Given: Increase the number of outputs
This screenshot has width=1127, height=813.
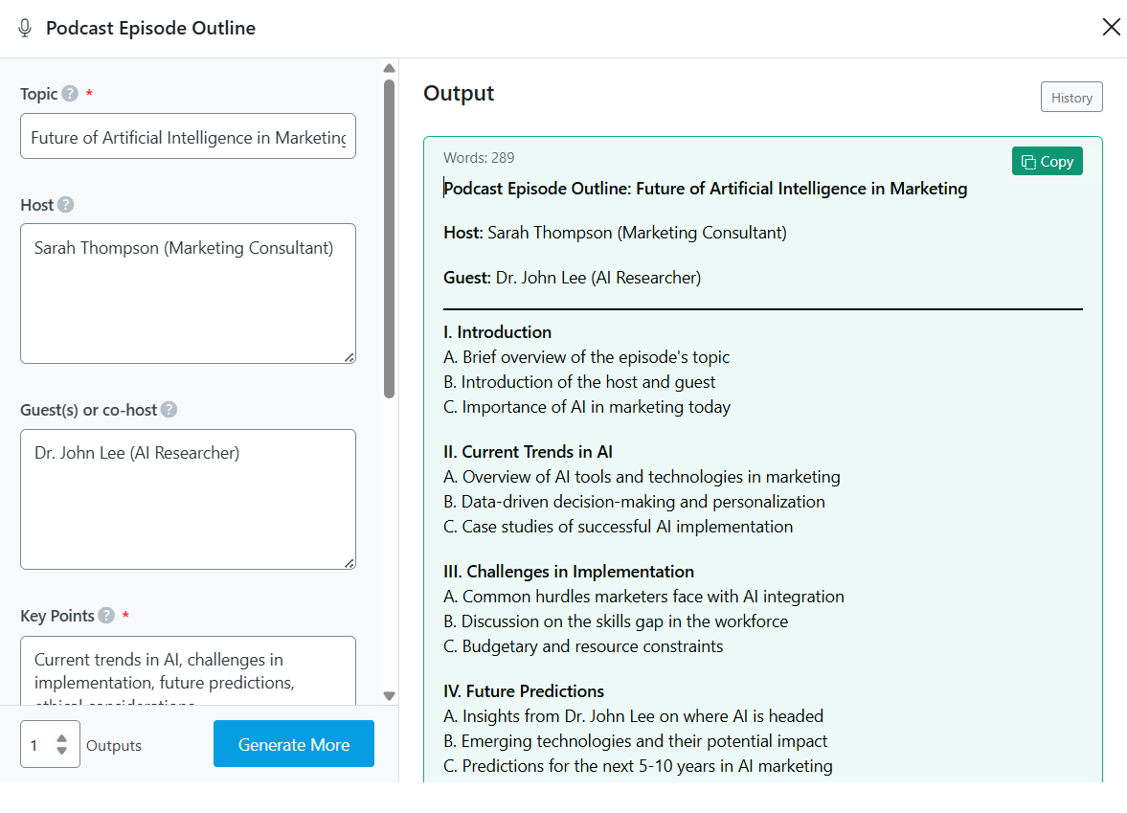Looking at the screenshot, I should point(62,738).
